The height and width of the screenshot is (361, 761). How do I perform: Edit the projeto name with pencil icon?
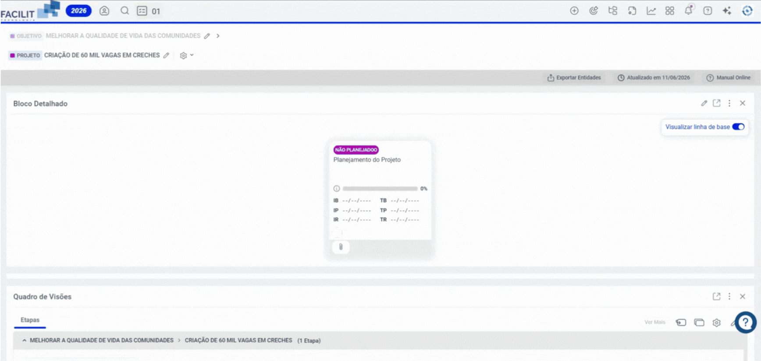(x=166, y=56)
